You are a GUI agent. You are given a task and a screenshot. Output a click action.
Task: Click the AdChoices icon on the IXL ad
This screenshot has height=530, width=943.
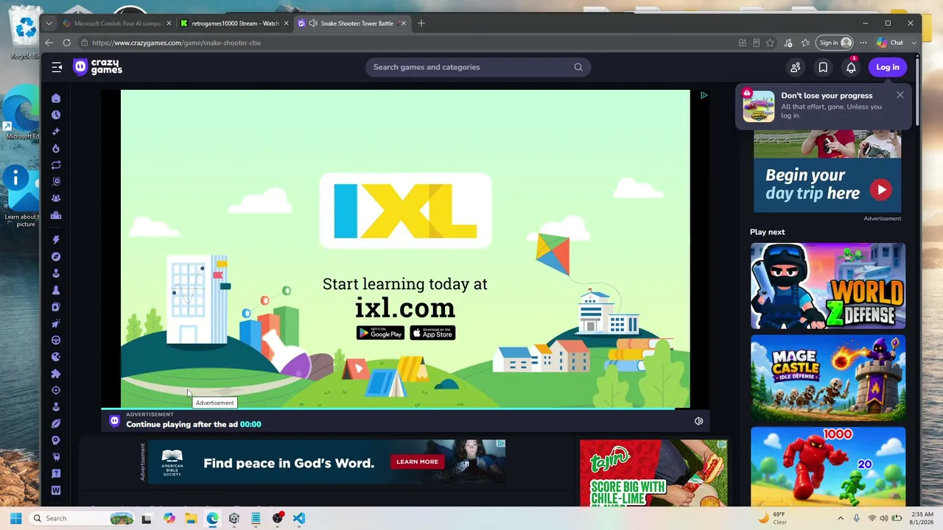pyautogui.click(x=704, y=95)
